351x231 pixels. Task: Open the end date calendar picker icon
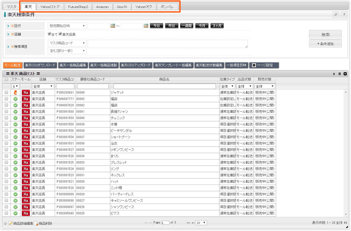click(146, 26)
